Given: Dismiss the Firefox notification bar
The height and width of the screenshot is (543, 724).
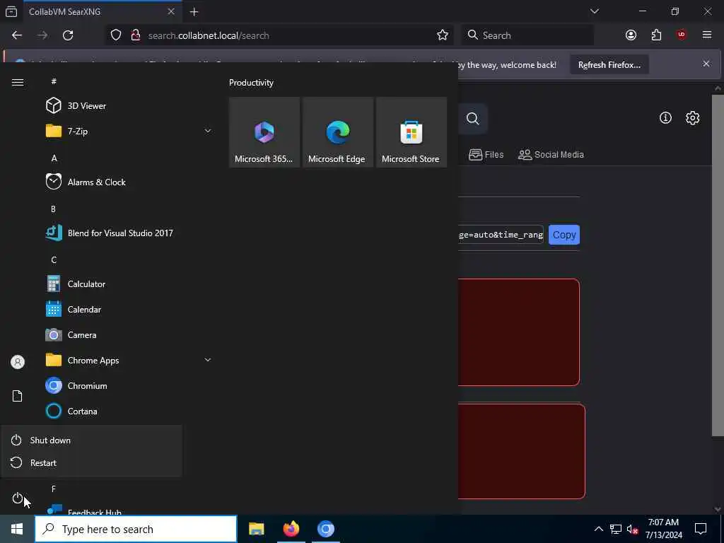Looking at the screenshot, I should click(x=706, y=64).
